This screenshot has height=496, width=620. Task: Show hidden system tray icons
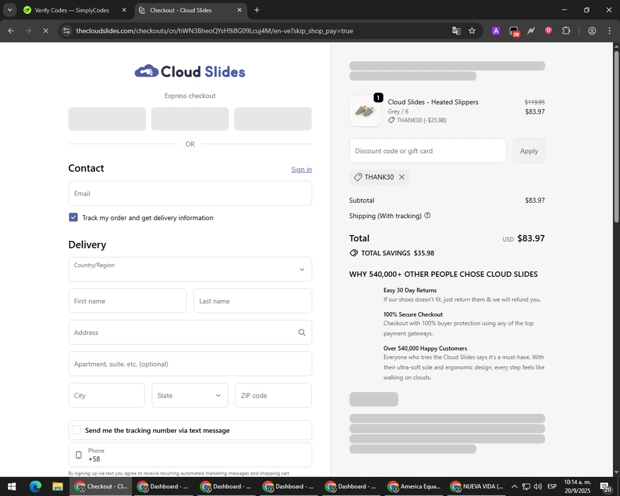coord(514,486)
